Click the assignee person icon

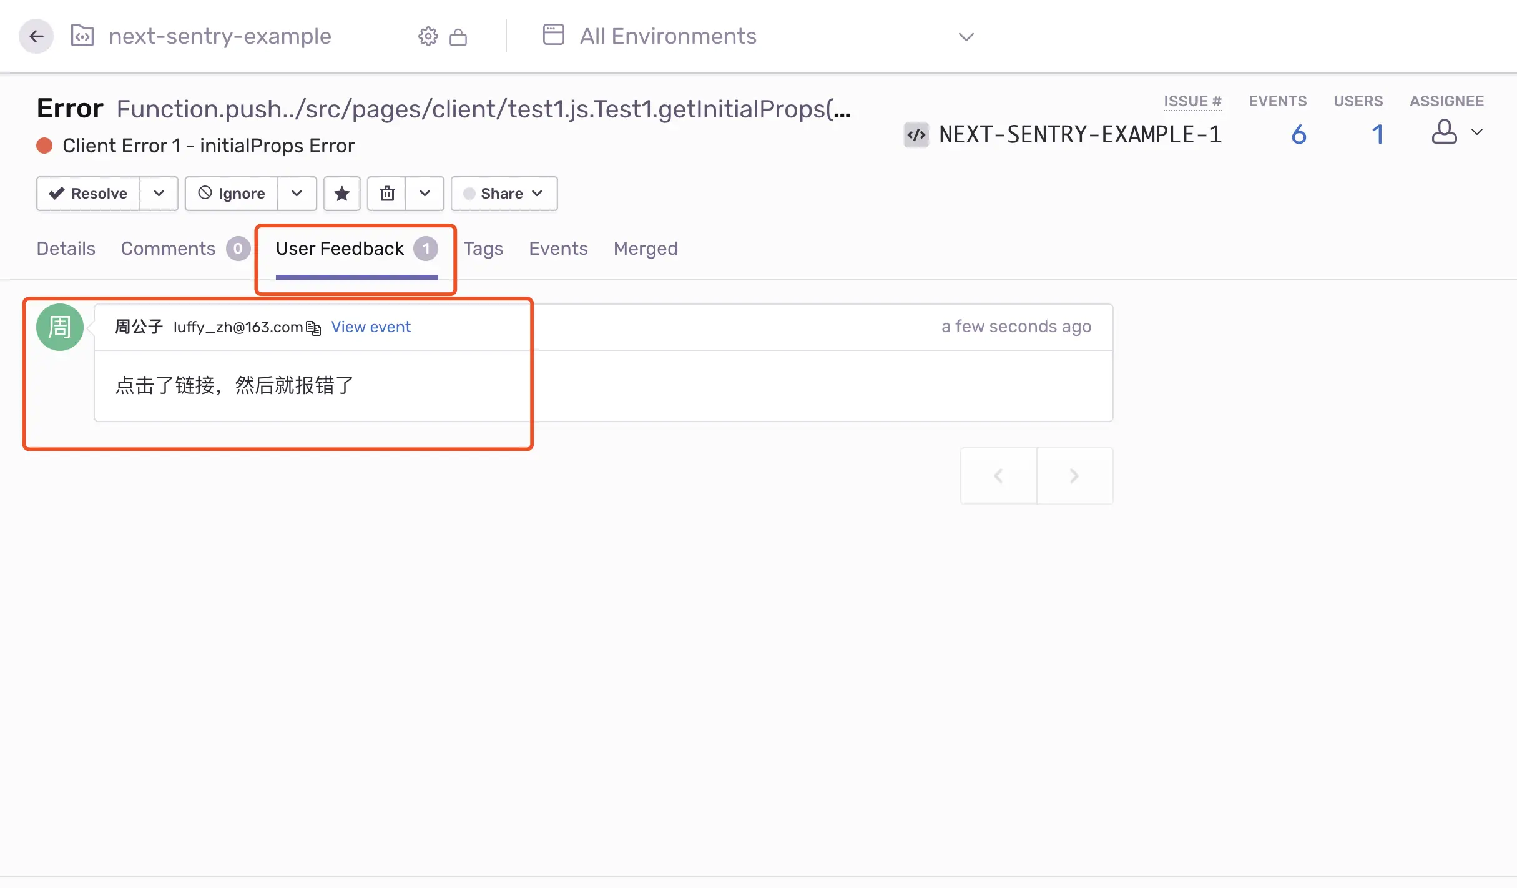click(1444, 132)
